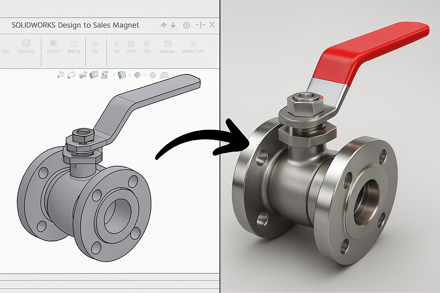
Task: Click the SOLIDWORKS Design to Sales Magnet title
Action: pyautogui.click(x=76, y=25)
